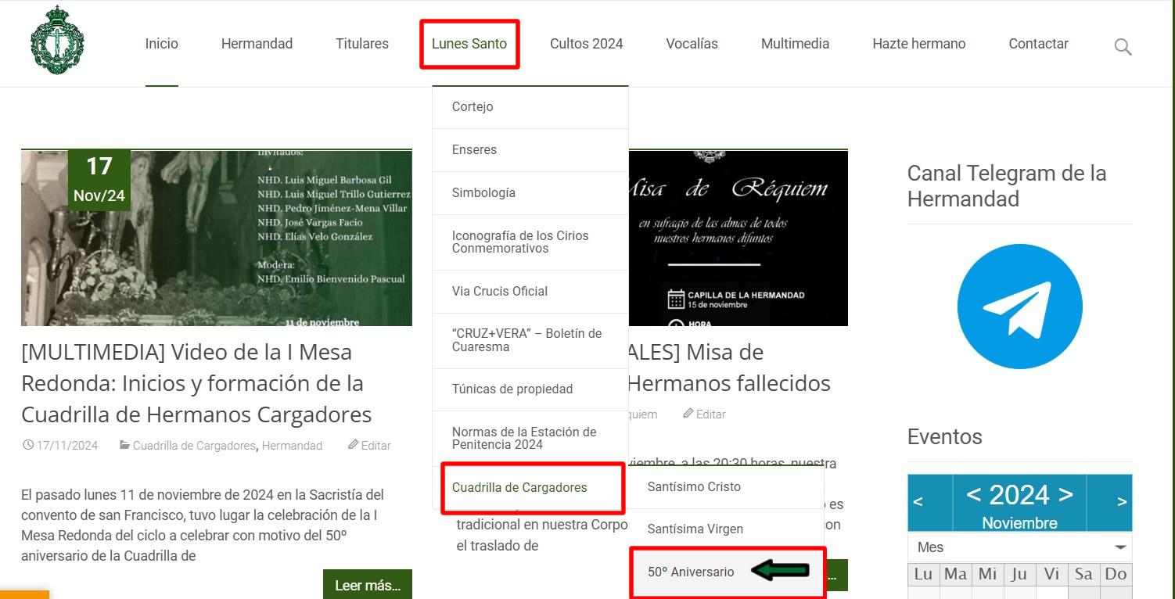Expand the Mes view dropdown
Image resolution: width=1175 pixels, height=599 pixels.
pyautogui.click(x=1019, y=547)
